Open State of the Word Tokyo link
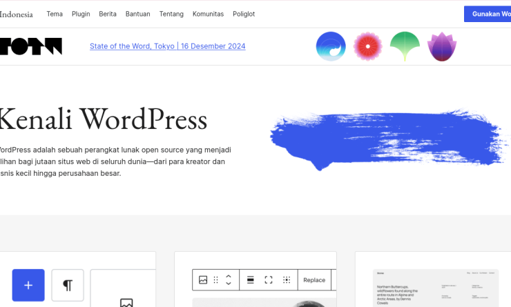 point(168,46)
